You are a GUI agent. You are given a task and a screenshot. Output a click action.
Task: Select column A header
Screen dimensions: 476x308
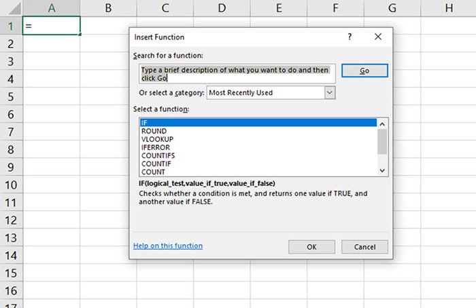point(52,8)
